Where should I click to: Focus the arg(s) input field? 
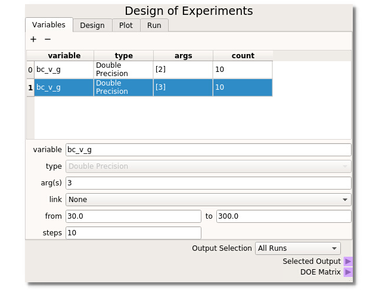[208, 183]
